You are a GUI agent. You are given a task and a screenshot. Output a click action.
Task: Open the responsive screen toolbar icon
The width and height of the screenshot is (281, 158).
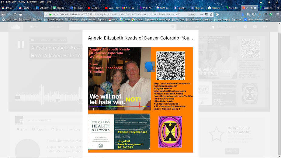[x=265, y=14]
